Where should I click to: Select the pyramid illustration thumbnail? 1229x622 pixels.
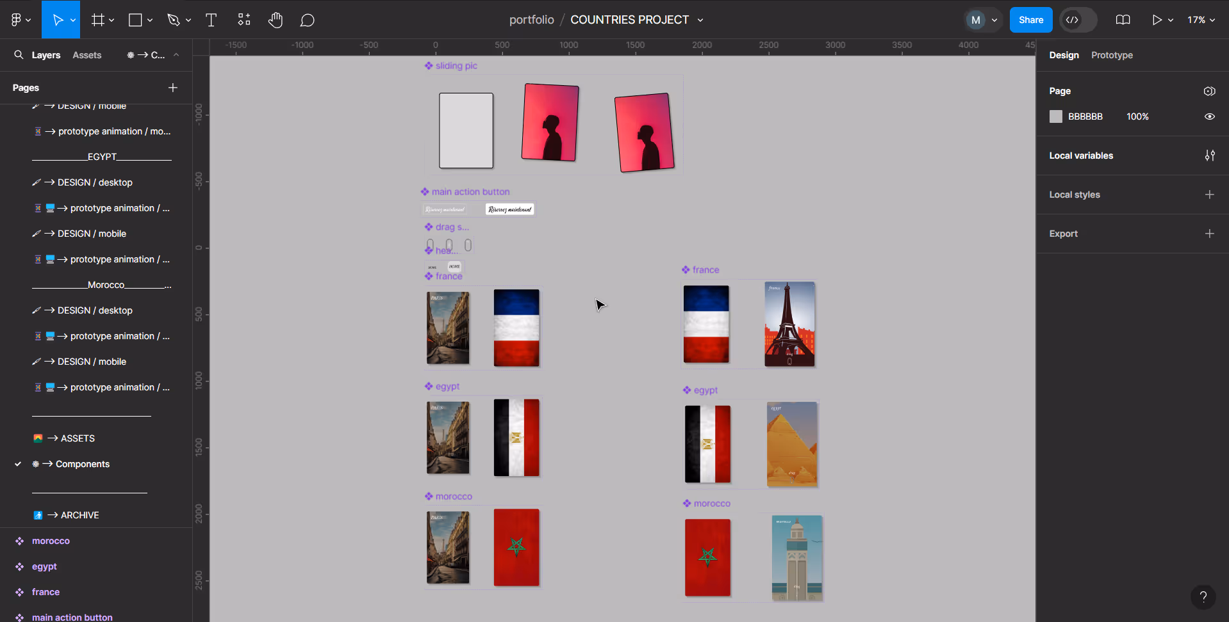792,444
